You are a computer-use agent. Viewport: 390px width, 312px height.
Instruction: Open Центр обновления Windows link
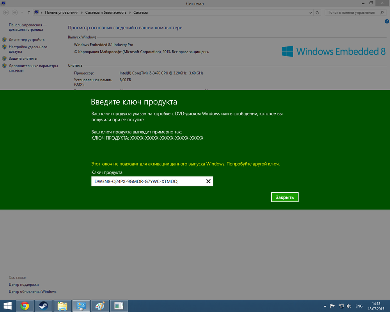pos(33,292)
